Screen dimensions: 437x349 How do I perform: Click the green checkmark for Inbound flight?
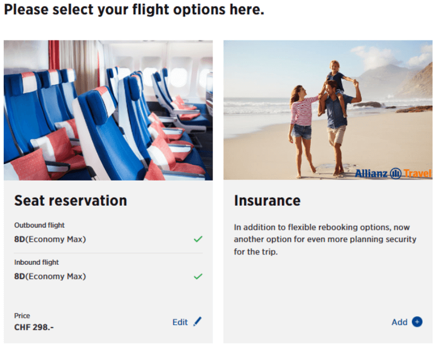click(x=198, y=276)
